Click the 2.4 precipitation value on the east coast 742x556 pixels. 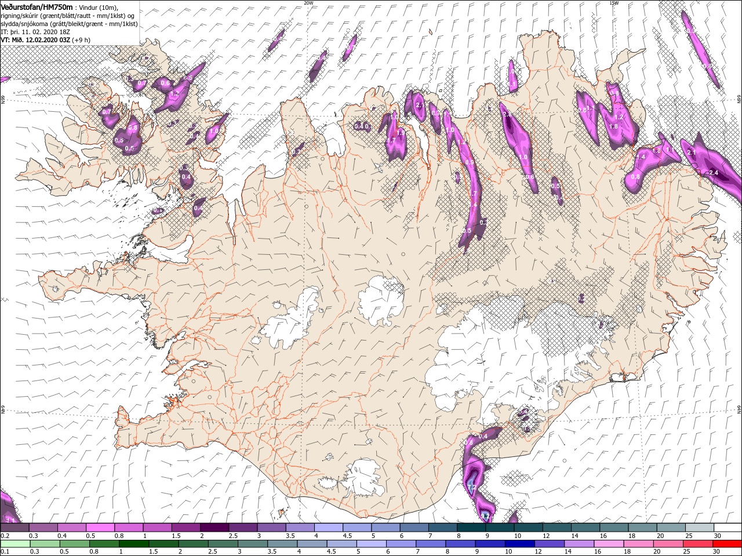click(x=714, y=173)
